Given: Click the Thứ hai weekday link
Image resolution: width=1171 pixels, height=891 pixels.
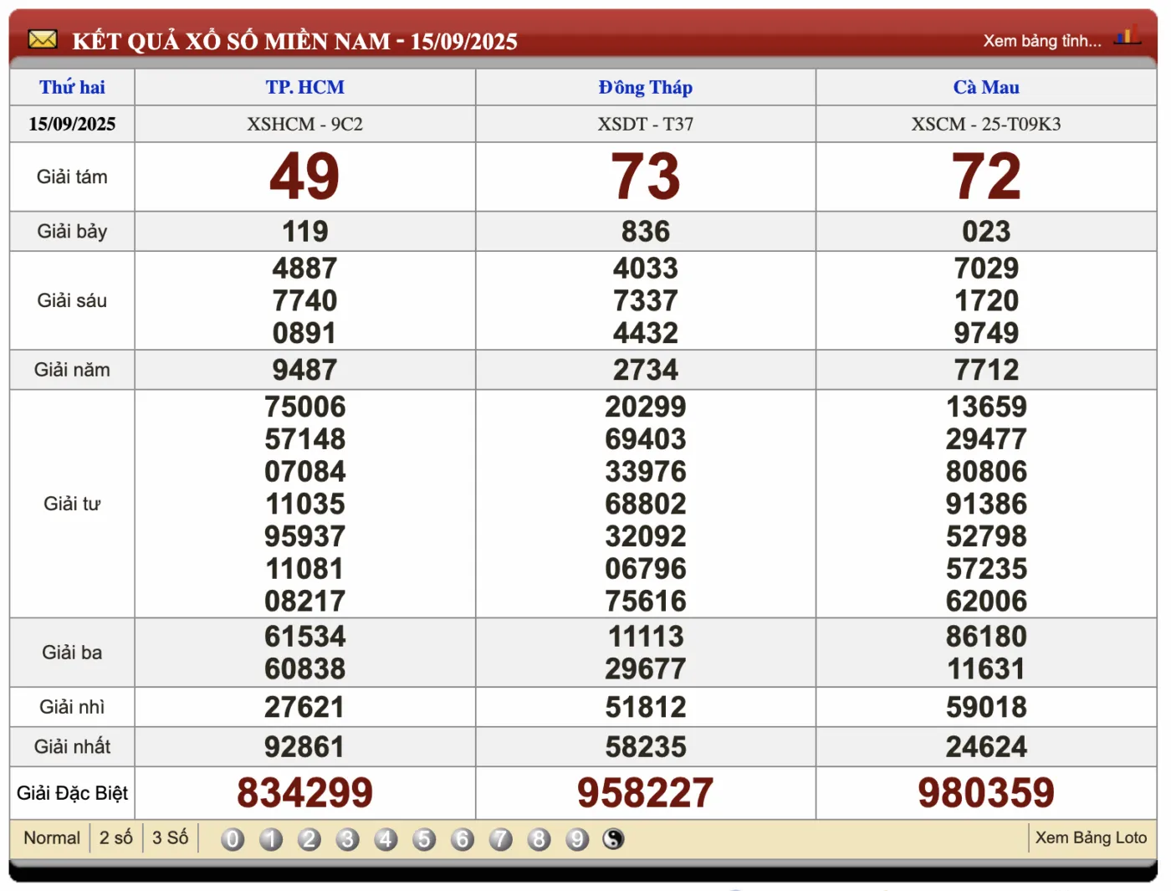Looking at the screenshot, I should [x=72, y=87].
